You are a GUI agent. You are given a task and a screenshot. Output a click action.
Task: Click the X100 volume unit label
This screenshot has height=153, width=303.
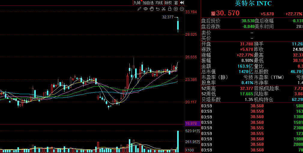pos(189,150)
